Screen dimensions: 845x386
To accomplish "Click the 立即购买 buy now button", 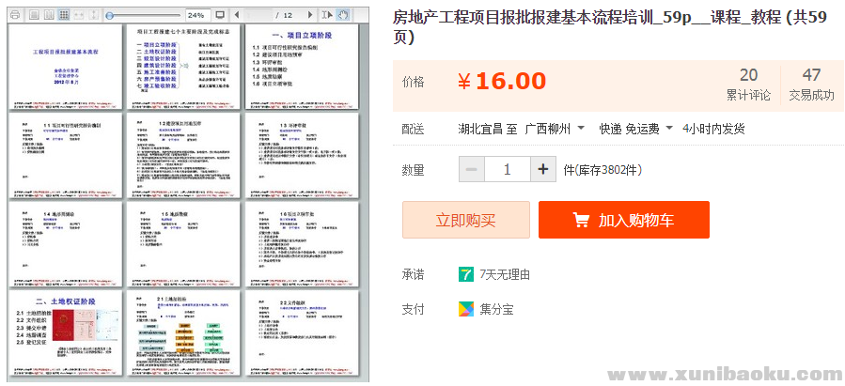I will pyautogui.click(x=465, y=220).
